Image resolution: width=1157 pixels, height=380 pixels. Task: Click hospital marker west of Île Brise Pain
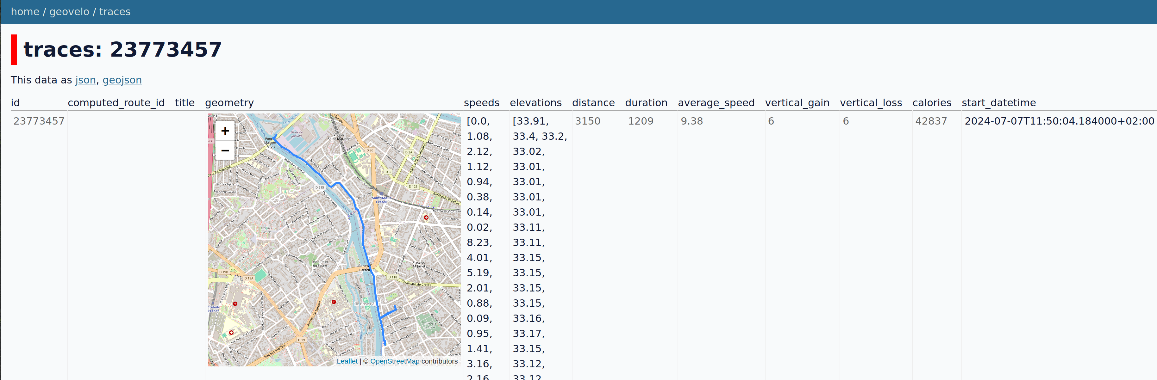[x=334, y=302]
